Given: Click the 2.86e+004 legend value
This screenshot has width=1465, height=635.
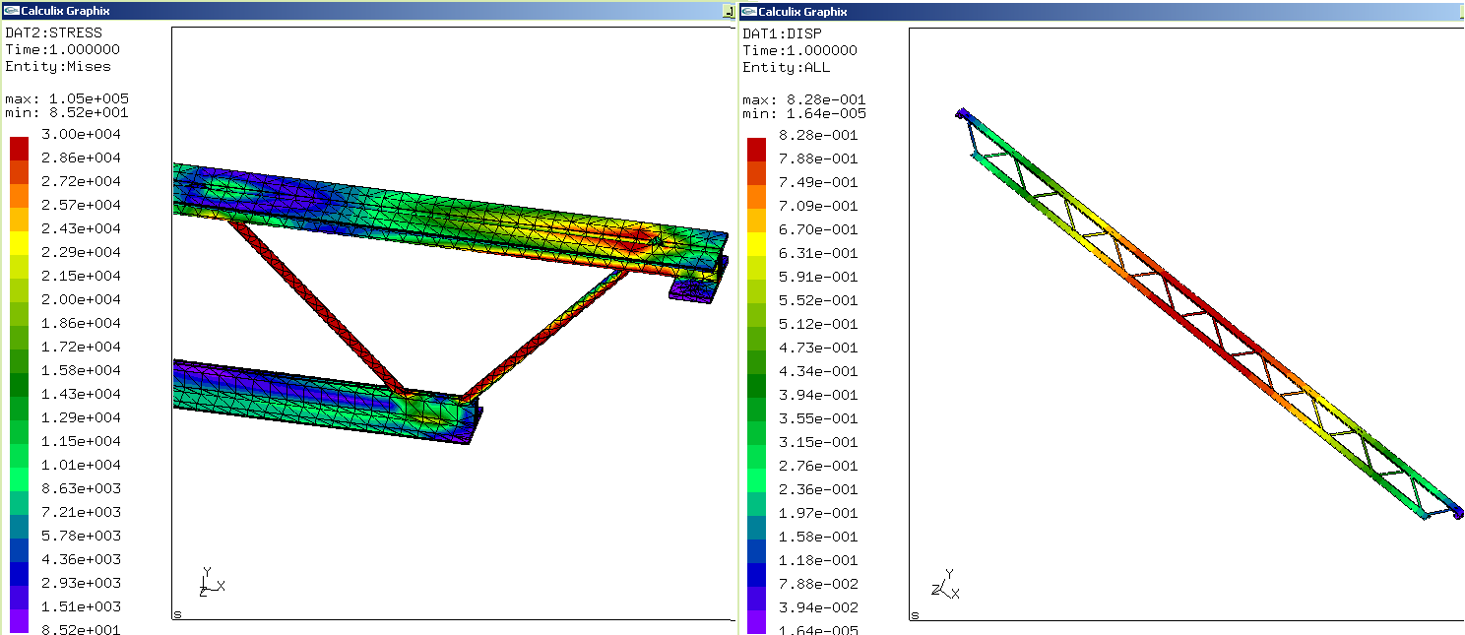Looking at the screenshot, I should 80,158.
